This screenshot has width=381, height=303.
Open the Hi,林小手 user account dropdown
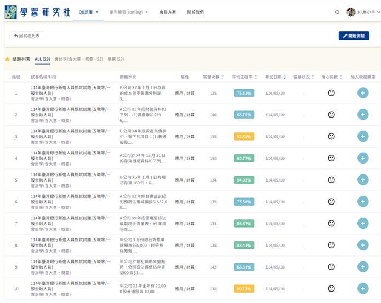click(x=363, y=12)
